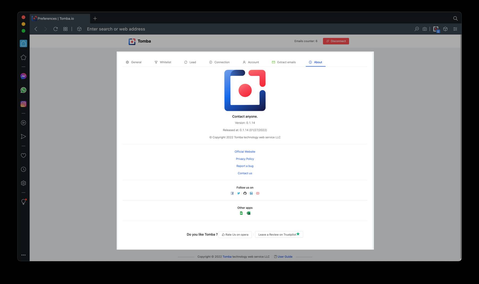Open the Speed Dial grid icon
This screenshot has height=284, width=479.
tap(65, 29)
